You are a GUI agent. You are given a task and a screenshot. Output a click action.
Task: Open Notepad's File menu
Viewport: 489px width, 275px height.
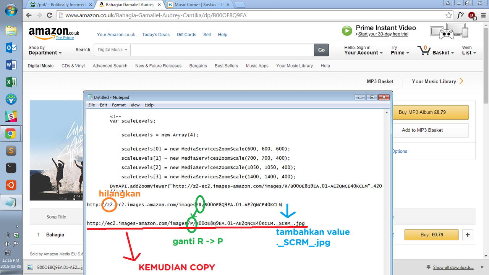[92, 105]
